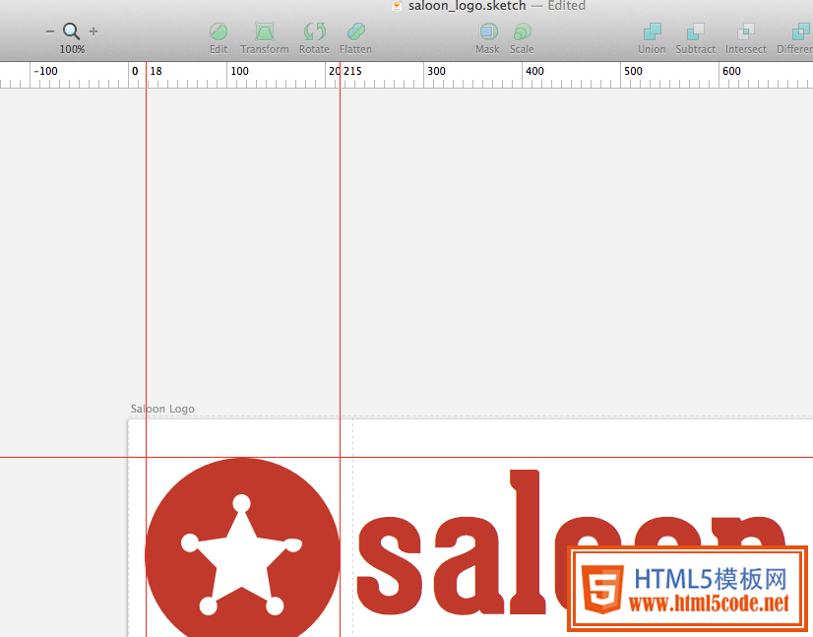The height and width of the screenshot is (637, 813).
Task: Apply the Mask tool
Action: 487,38
